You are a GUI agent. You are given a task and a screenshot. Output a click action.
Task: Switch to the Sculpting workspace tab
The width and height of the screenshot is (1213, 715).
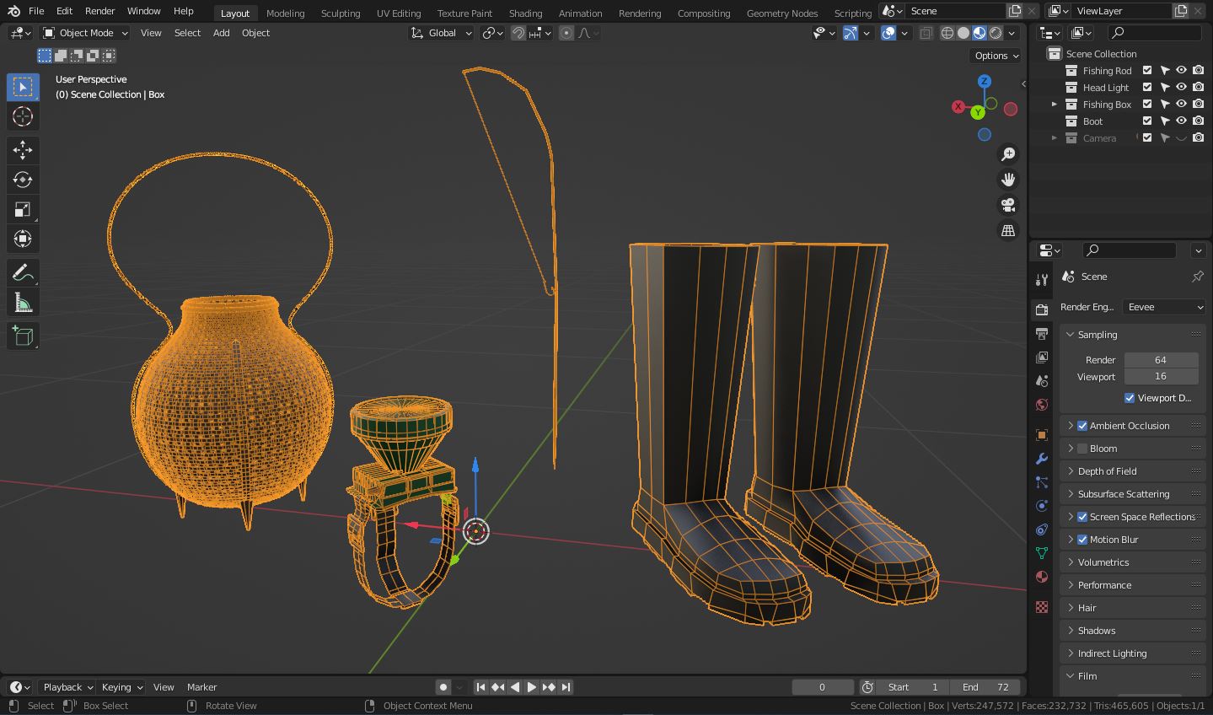click(x=340, y=13)
